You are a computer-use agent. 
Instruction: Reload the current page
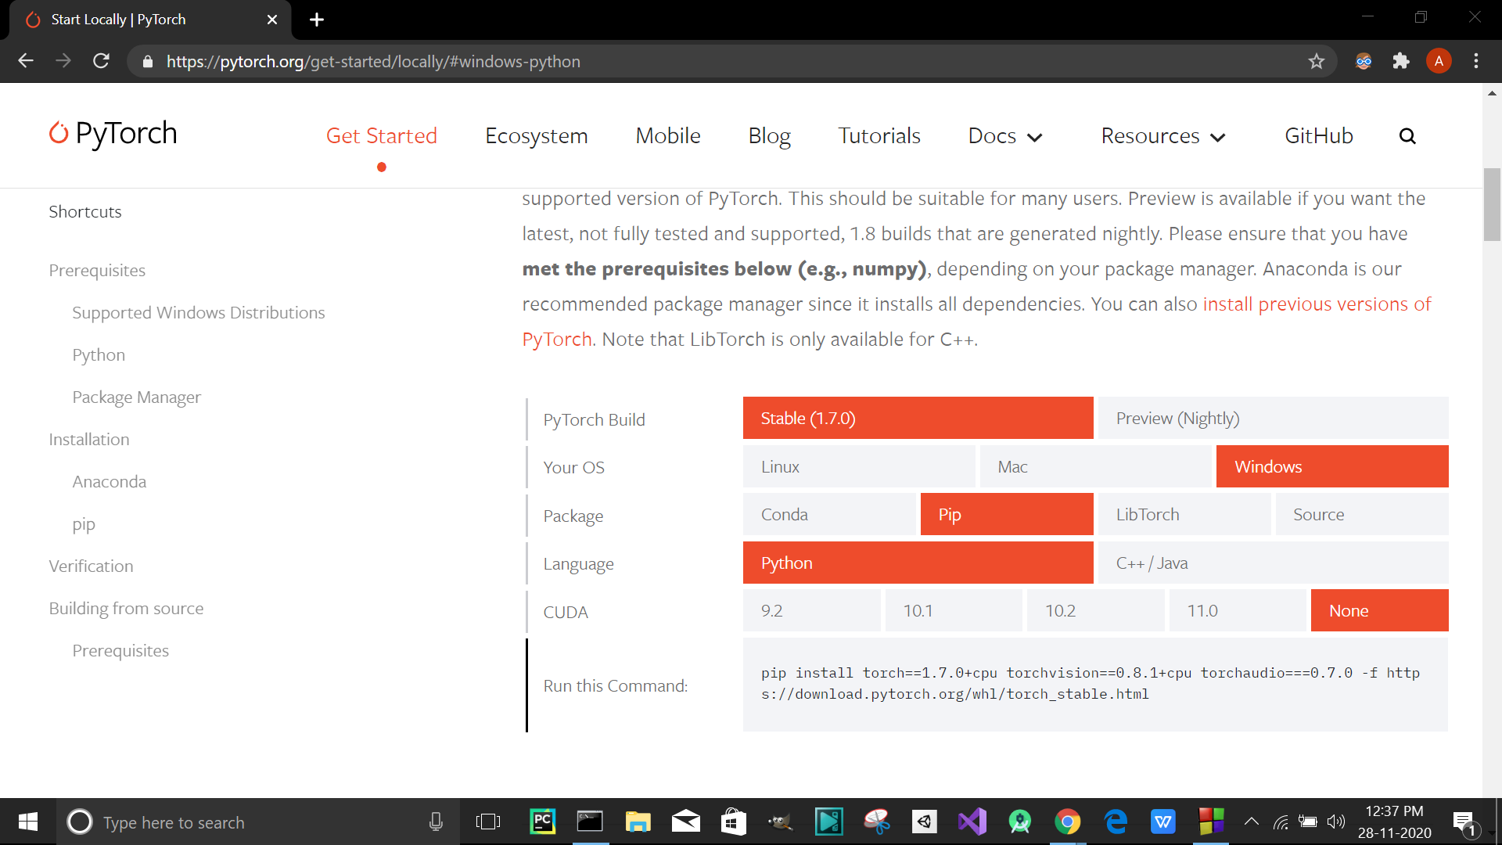point(101,61)
